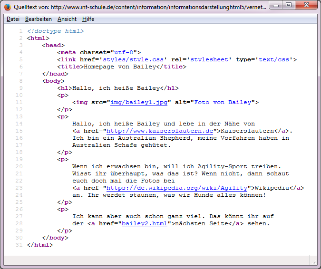Place cursor in 'Homepage von Bailey' title text
This screenshot has height=269, width=321.
click(x=118, y=67)
